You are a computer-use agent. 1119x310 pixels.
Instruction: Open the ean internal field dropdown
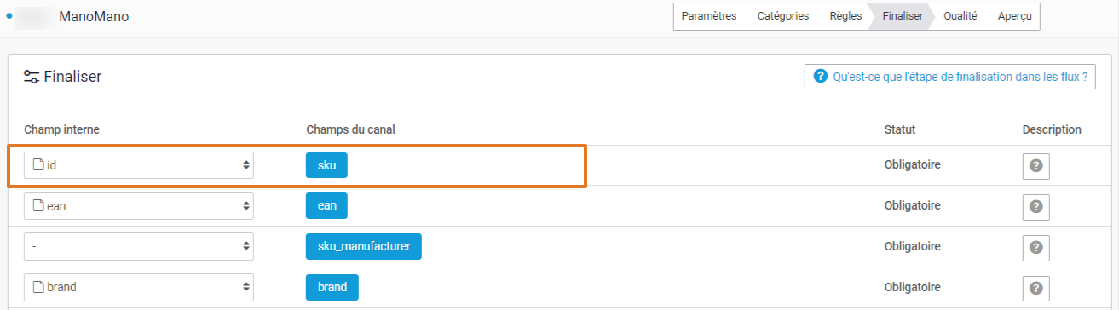tap(139, 206)
